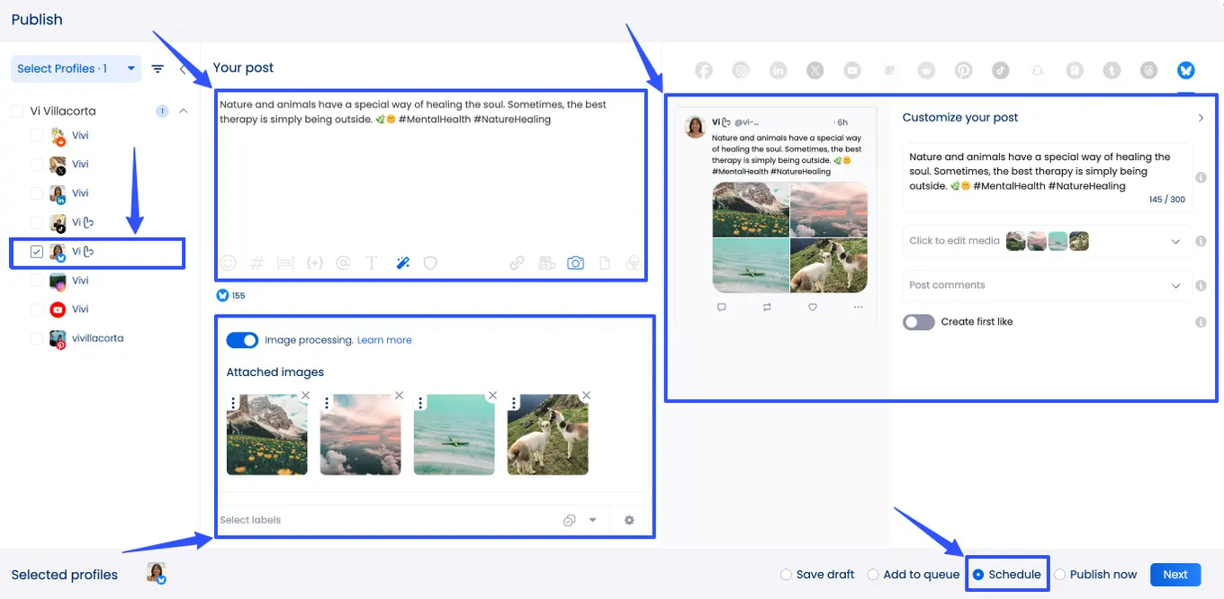Select the Publish now radio button
1224x599 pixels.
pos(1060,575)
